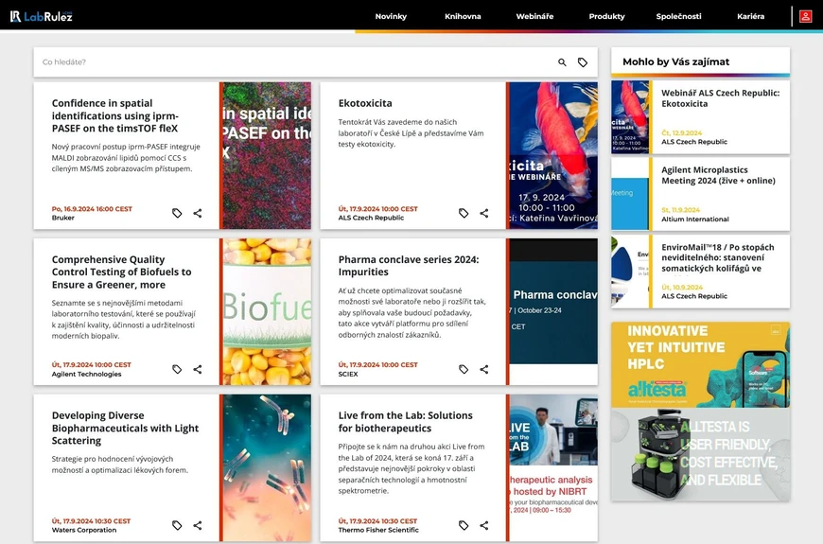
Task: Click the search magnifier icon
Action: [562, 62]
